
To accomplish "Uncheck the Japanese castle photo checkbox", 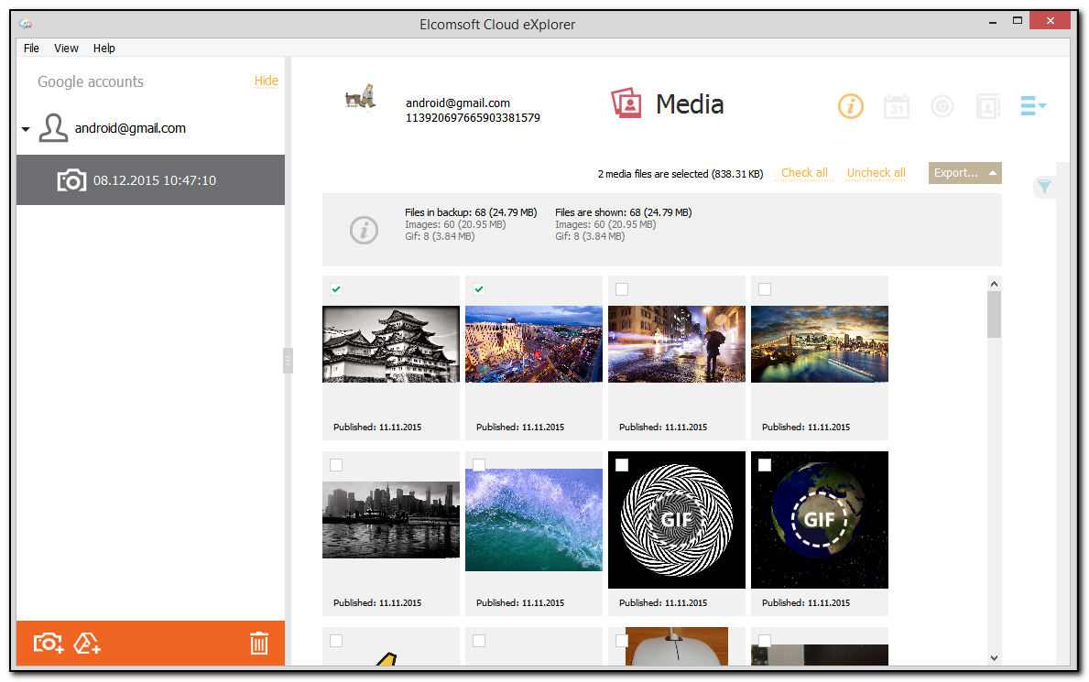I will (336, 289).
